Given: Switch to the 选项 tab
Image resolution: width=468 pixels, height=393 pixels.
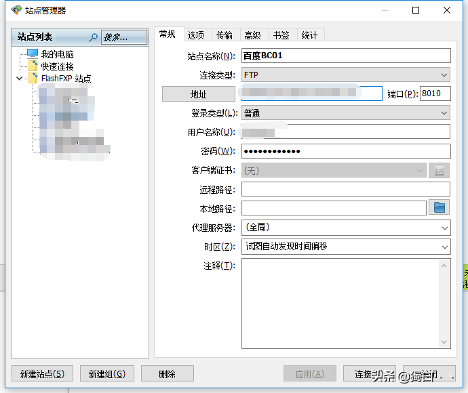Looking at the screenshot, I should pyautogui.click(x=196, y=35).
